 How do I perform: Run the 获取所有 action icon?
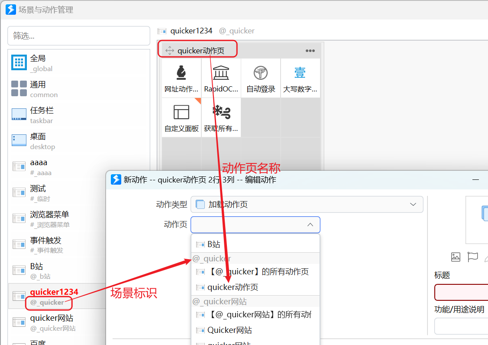[221, 112]
